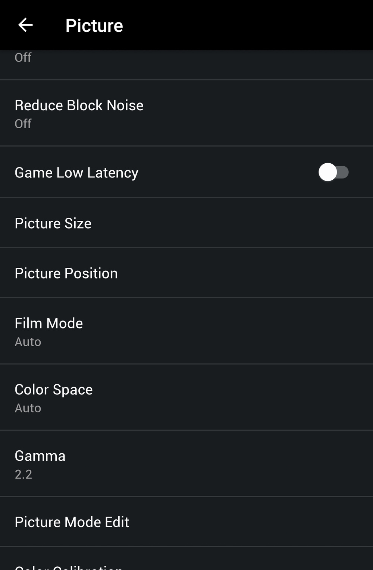Image resolution: width=373 pixels, height=570 pixels.
Task: Open the partially visible Color Calibration item
Action: (186, 559)
